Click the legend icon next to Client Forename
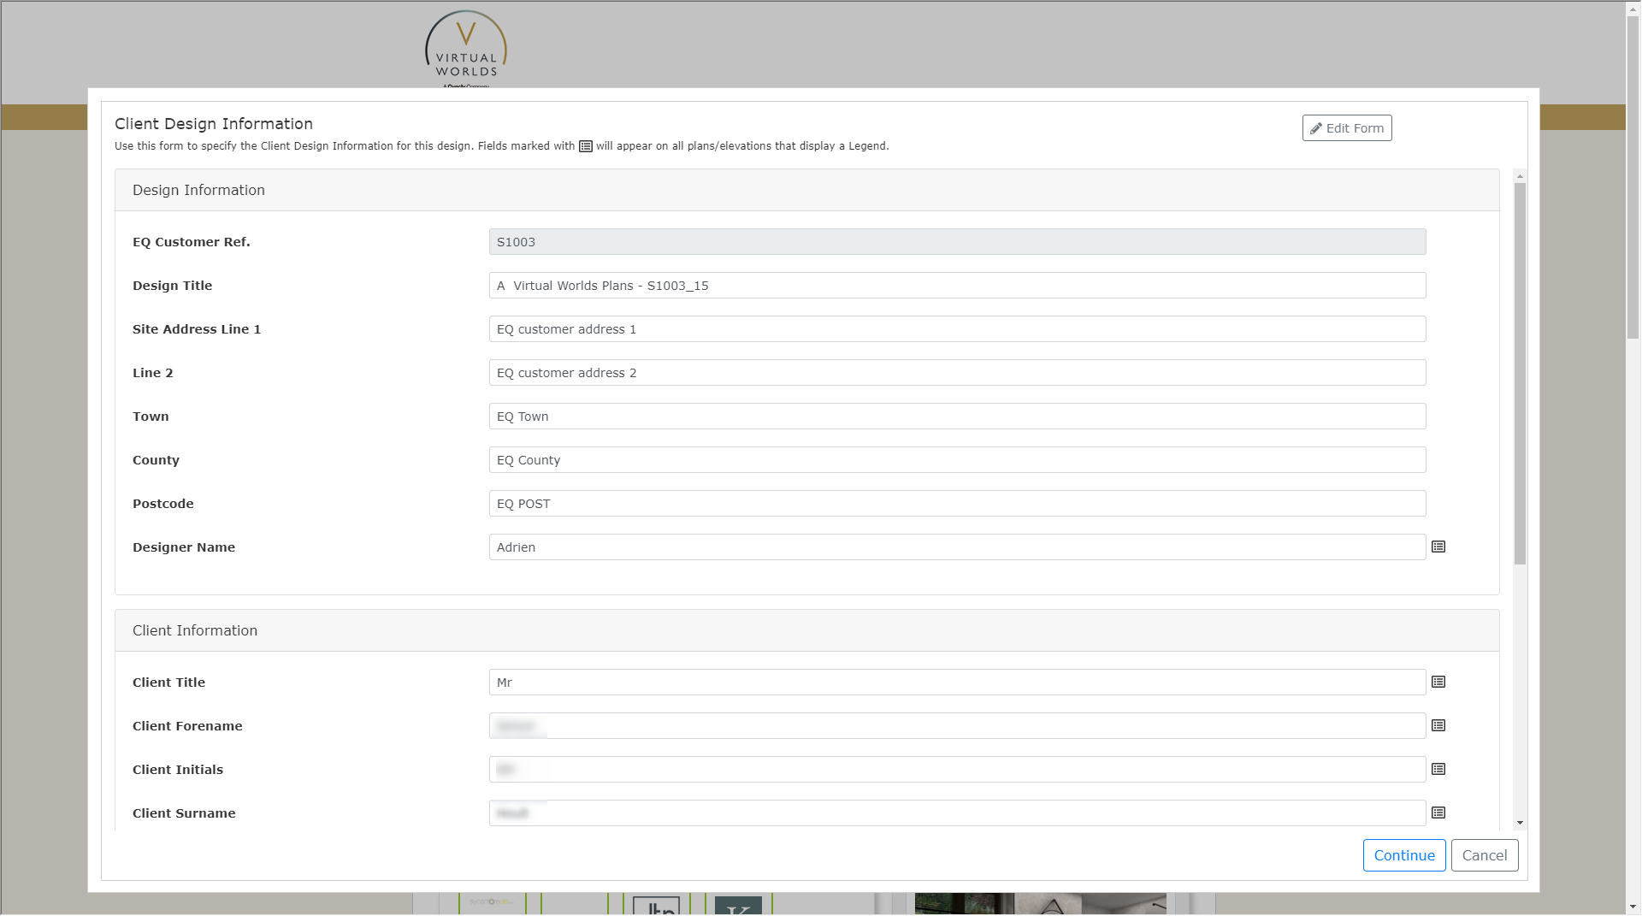 1438,726
